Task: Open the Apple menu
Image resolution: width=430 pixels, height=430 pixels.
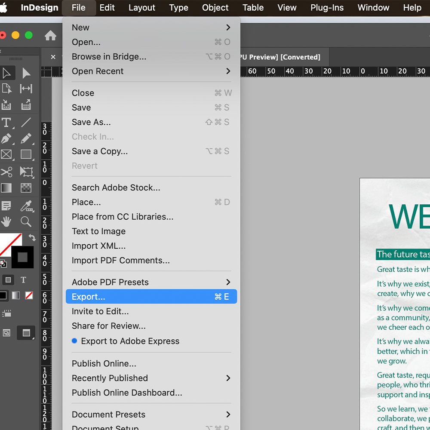Action: point(3,8)
